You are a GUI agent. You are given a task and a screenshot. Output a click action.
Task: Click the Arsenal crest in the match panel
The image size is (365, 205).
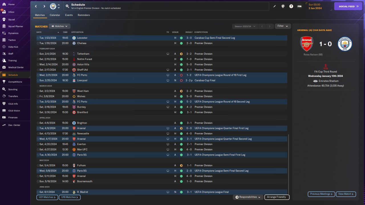[x=307, y=44]
